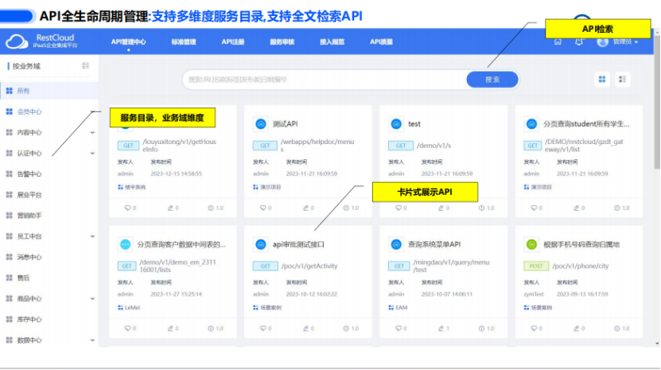Go to API注册 tab
This screenshot has height=370, width=661.
pos(233,41)
